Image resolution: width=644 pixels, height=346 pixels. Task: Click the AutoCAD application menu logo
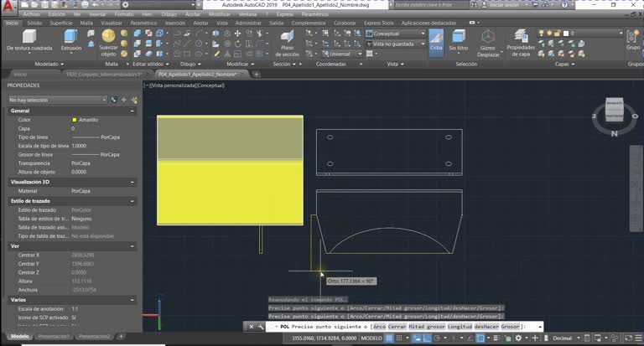8,6
